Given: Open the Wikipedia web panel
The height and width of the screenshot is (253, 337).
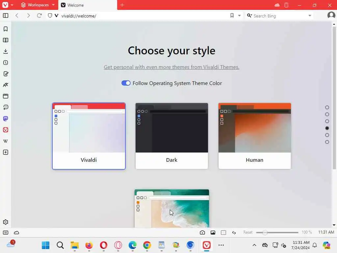Looking at the screenshot, I should coord(6,141).
